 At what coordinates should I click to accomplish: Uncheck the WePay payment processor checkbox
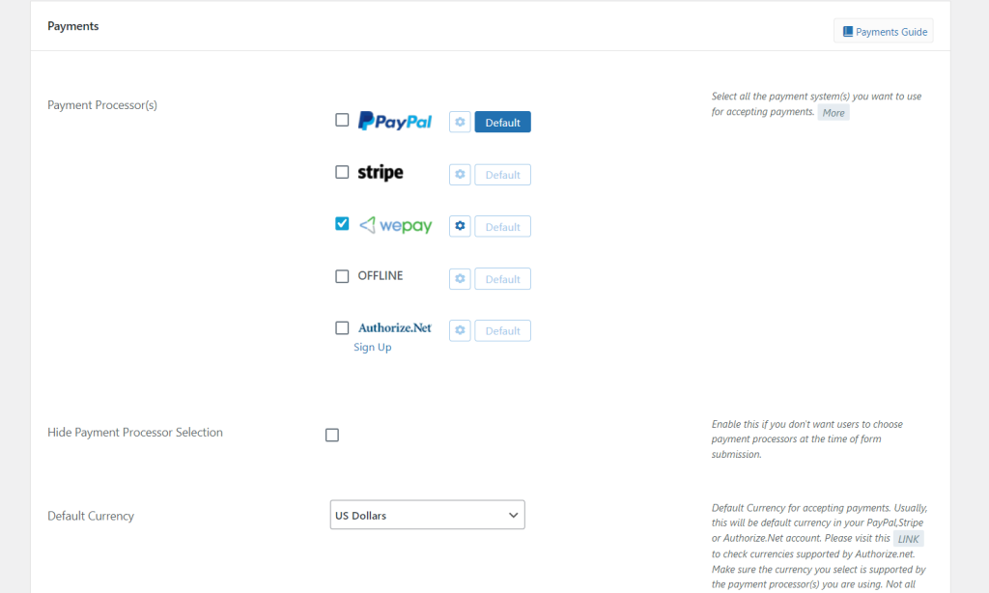[x=342, y=224]
